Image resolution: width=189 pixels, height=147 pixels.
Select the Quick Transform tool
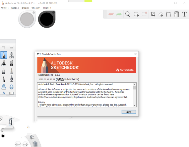click(161, 15)
